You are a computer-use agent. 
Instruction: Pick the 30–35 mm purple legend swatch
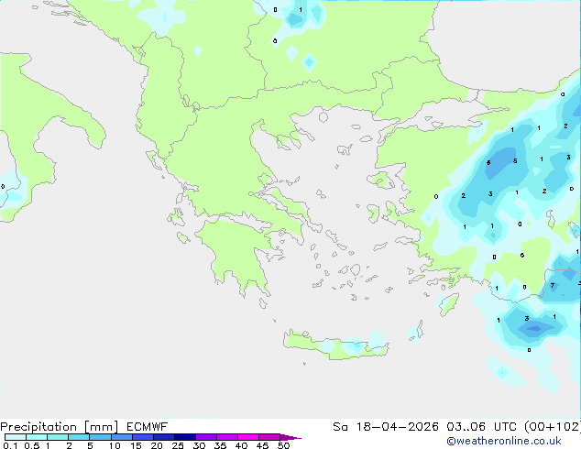(206, 437)
